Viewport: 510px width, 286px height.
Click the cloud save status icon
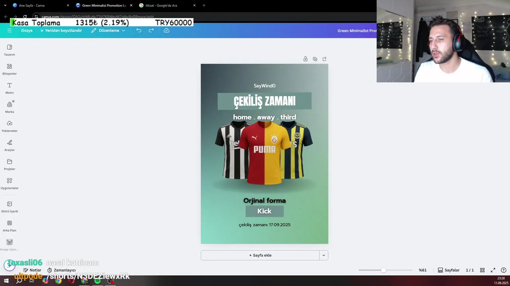click(167, 31)
